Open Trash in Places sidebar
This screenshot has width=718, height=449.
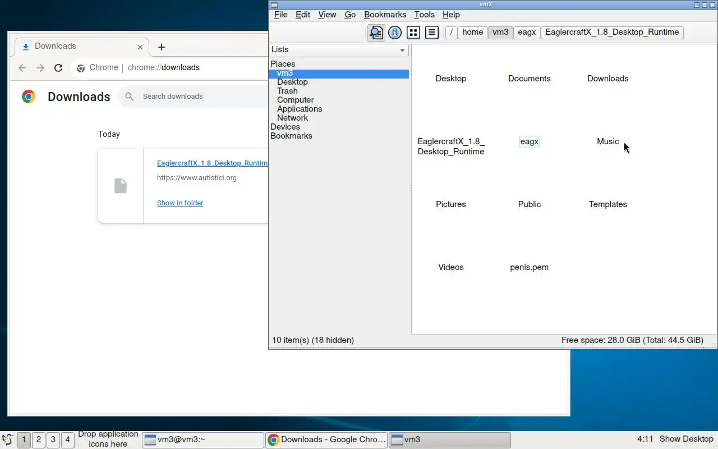point(287,91)
